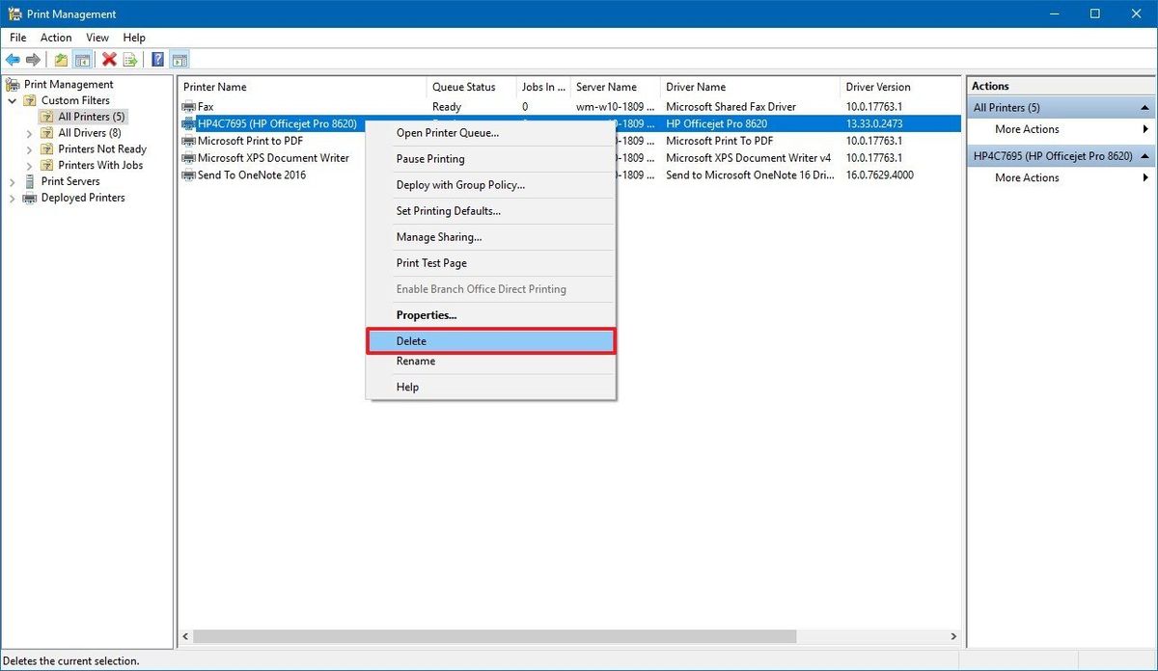
Task: Click the red X delete toolbar icon
Action: tap(109, 59)
